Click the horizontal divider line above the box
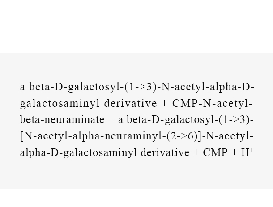Viewport: 273px width, 207px height. pyautogui.click(x=136, y=42)
